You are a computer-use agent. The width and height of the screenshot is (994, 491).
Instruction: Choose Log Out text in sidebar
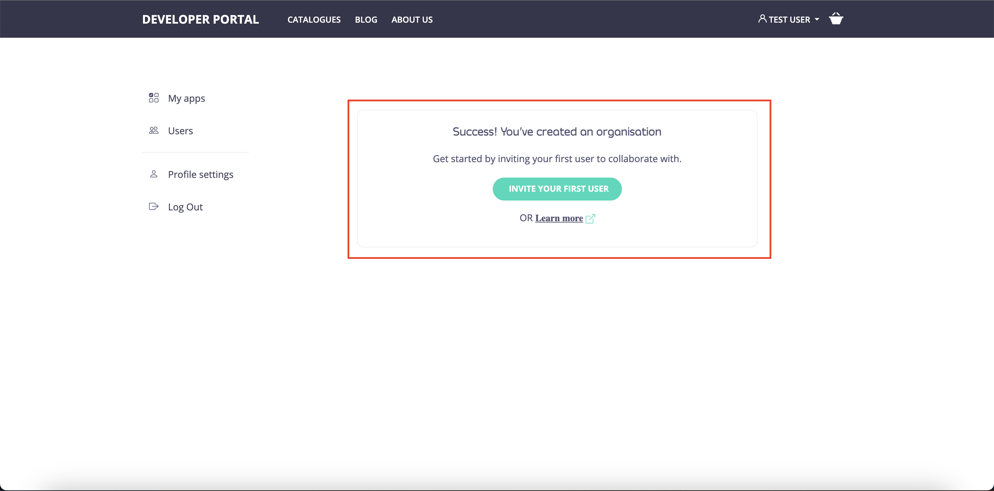185,207
